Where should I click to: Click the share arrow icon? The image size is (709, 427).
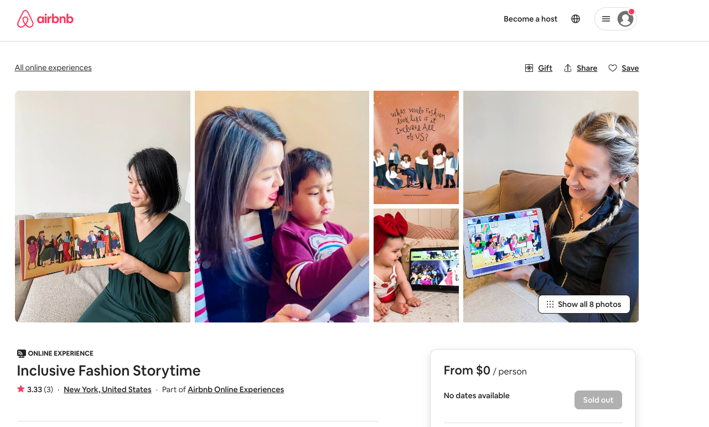click(568, 68)
